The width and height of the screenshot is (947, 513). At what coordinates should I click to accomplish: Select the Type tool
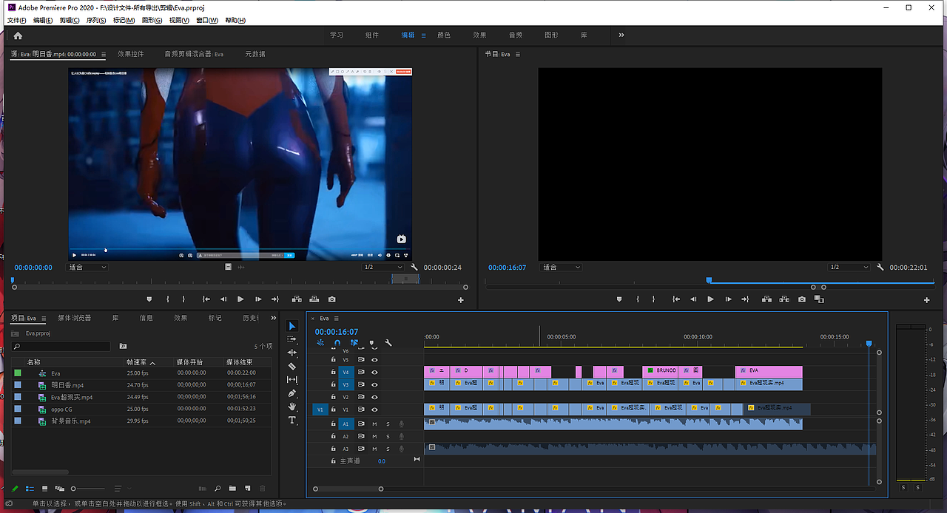tap(291, 420)
